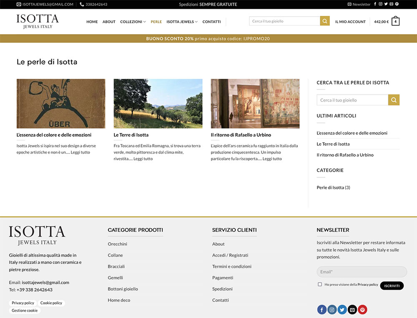Expand the Isotta Jewels dropdown menu
This screenshot has height=318, width=417.
[182, 22]
